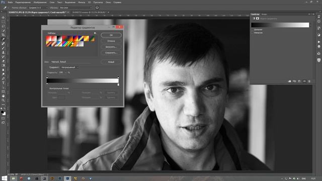The image size is (322, 181).
Task: Click the view previous state icon in Properties
Action: coord(294,81)
